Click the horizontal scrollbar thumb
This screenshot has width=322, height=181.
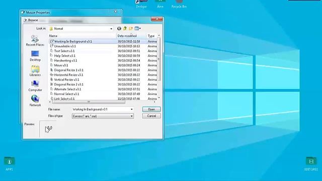coord(89,102)
